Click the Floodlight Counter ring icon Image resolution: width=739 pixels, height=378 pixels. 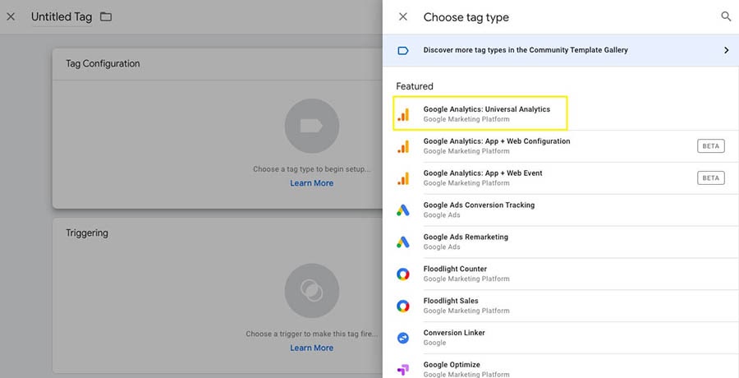click(x=403, y=274)
